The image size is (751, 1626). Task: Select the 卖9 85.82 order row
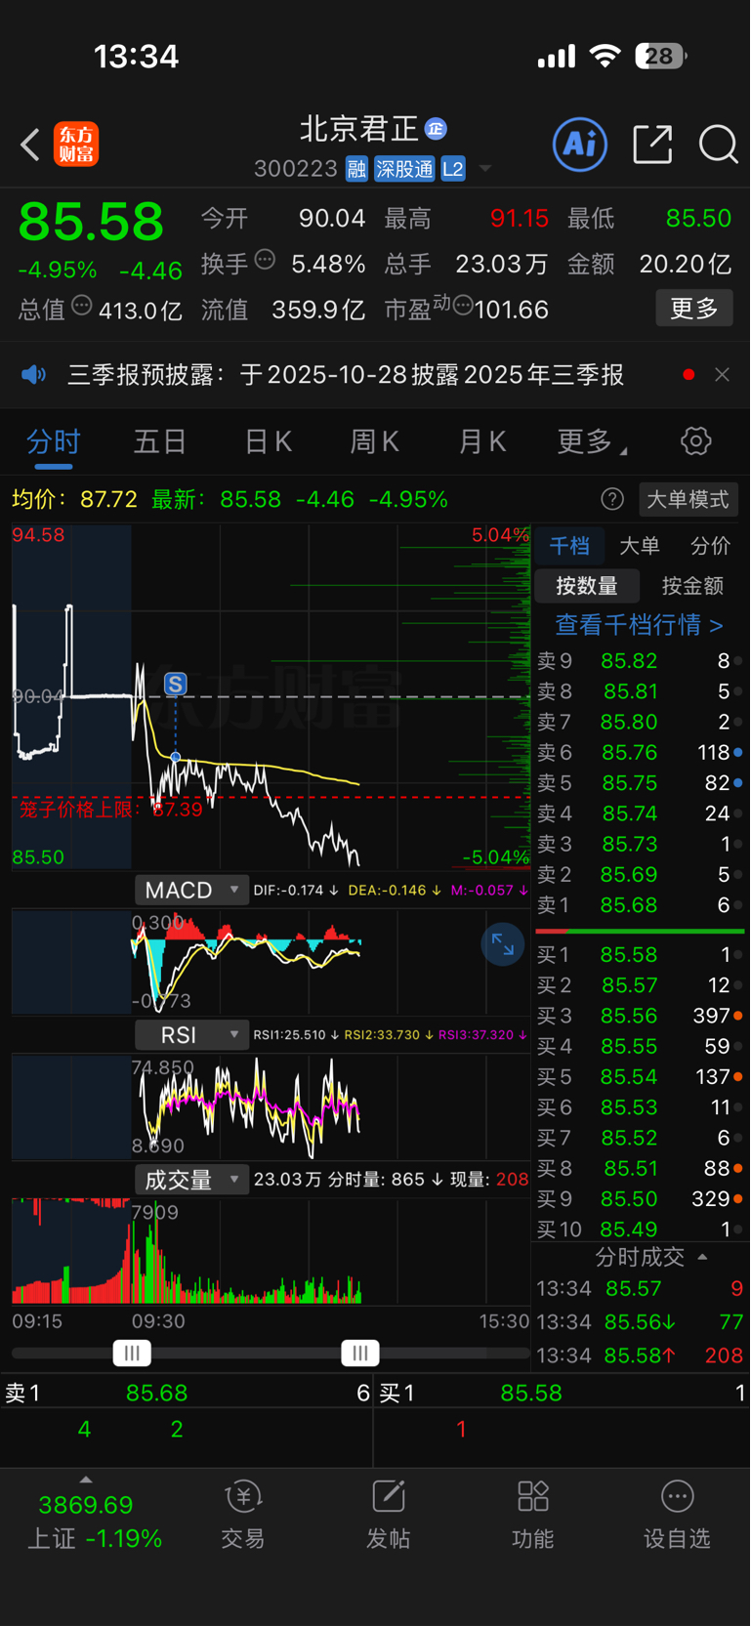pyautogui.click(x=640, y=661)
